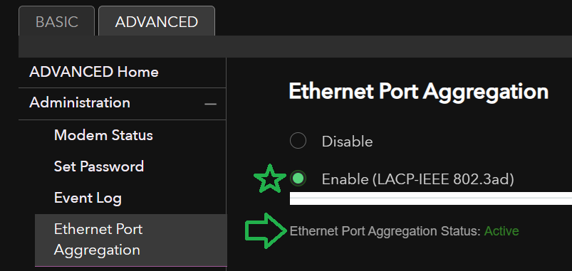
Task: Click the white divider bar
Action: click(x=431, y=198)
